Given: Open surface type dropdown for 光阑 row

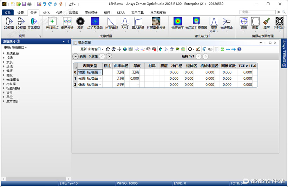Looking at the screenshot, I should (x=100, y=78).
